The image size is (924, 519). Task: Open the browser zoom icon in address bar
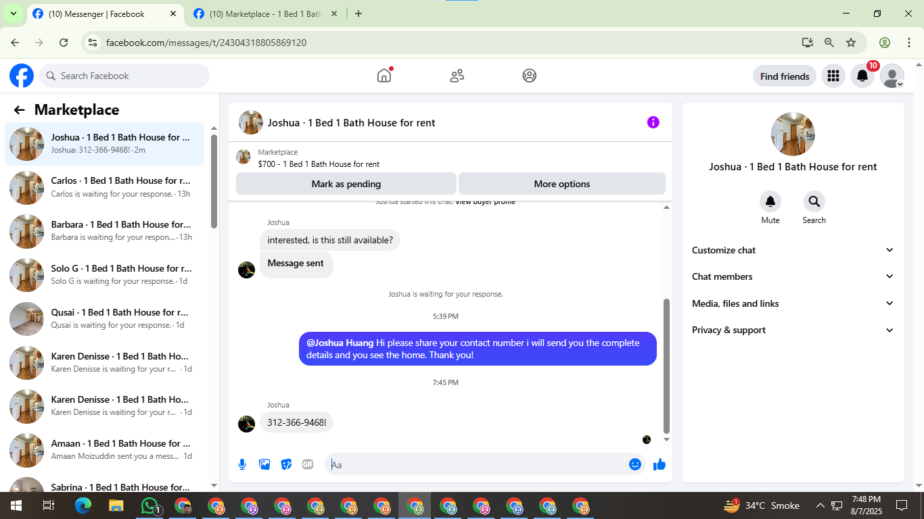pyautogui.click(x=829, y=43)
